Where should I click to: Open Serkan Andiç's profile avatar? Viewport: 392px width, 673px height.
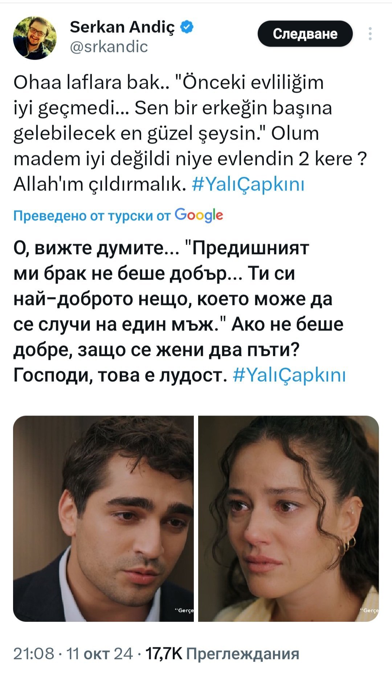(35, 38)
